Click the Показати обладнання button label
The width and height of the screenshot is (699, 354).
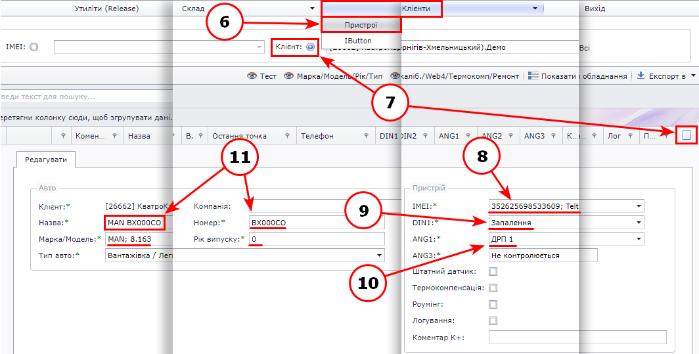585,76
